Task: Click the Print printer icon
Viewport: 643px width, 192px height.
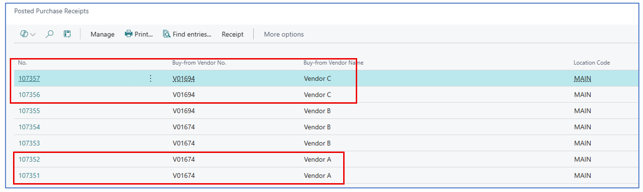Action: [129, 34]
